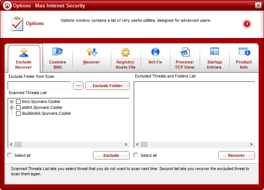This screenshot has width=264, height=190.
Task: Check the doubleclick.Spyware.Cookie checkbox
Action: 18,113
